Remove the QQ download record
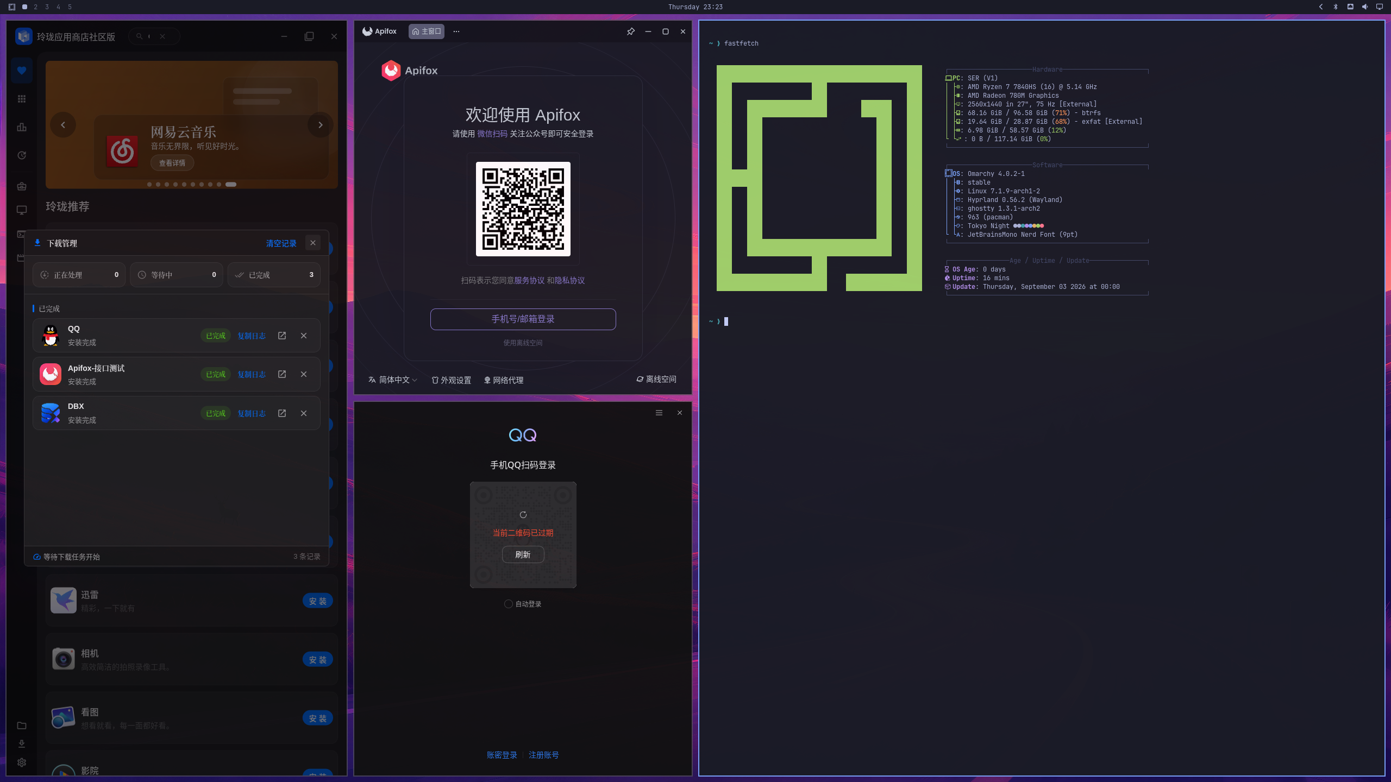Viewport: 1391px width, 782px height. pos(304,336)
